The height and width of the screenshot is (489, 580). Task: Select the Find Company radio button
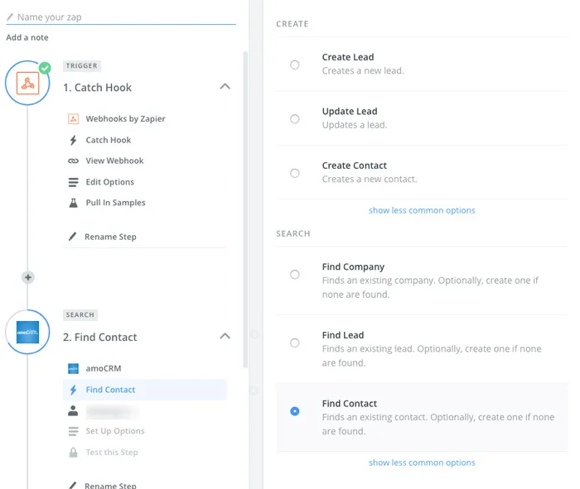[x=295, y=275]
